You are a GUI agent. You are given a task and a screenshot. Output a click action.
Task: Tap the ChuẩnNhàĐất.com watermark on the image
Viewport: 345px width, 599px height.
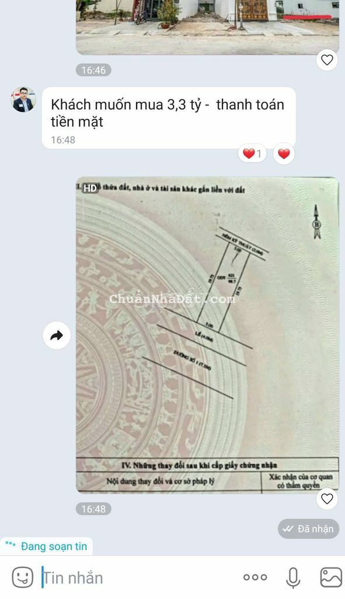pyautogui.click(x=172, y=299)
